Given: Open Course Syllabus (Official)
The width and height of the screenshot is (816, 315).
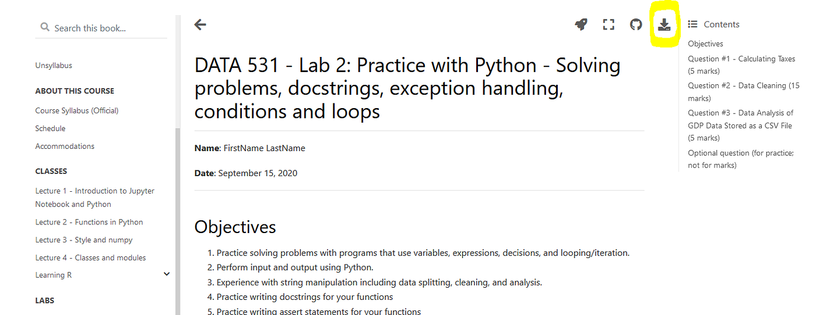Looking at the screenshot, I should (x=77, y=110).
